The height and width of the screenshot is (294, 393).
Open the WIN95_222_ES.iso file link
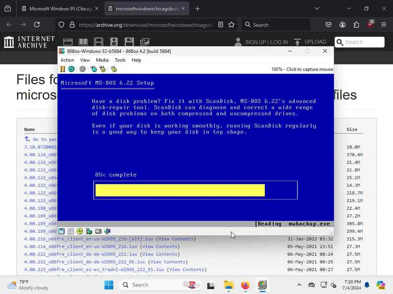[x=94, y=269]
